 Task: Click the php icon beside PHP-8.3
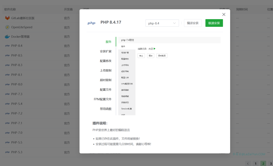coord(7,65)
